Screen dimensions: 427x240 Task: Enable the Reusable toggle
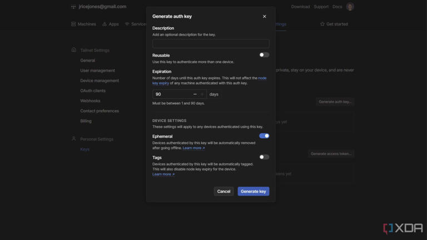(x=264, y=55)
